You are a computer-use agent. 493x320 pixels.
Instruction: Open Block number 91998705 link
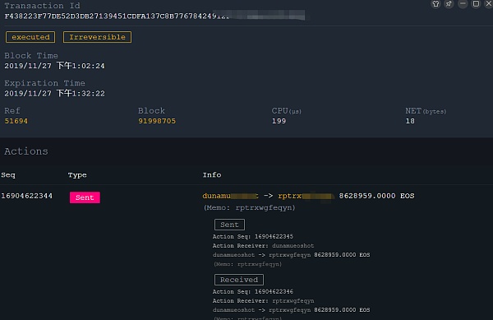tap(157, 121)
